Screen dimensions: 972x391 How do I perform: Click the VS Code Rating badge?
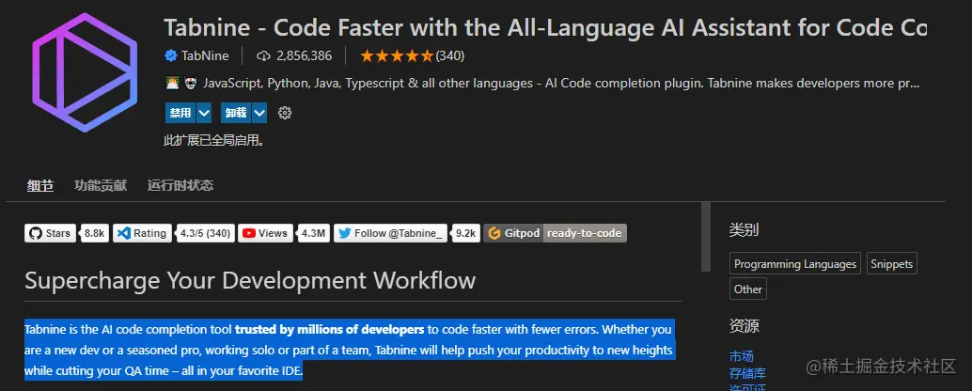[x=174, y=233]
